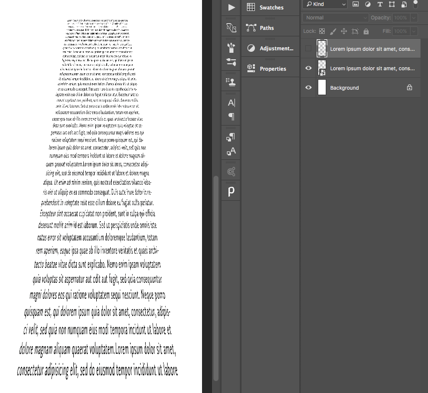Hide the second Lorem ipsum text layer
Image resolution: width=428 pixels, height=393 pixels.
coord(308,68)
